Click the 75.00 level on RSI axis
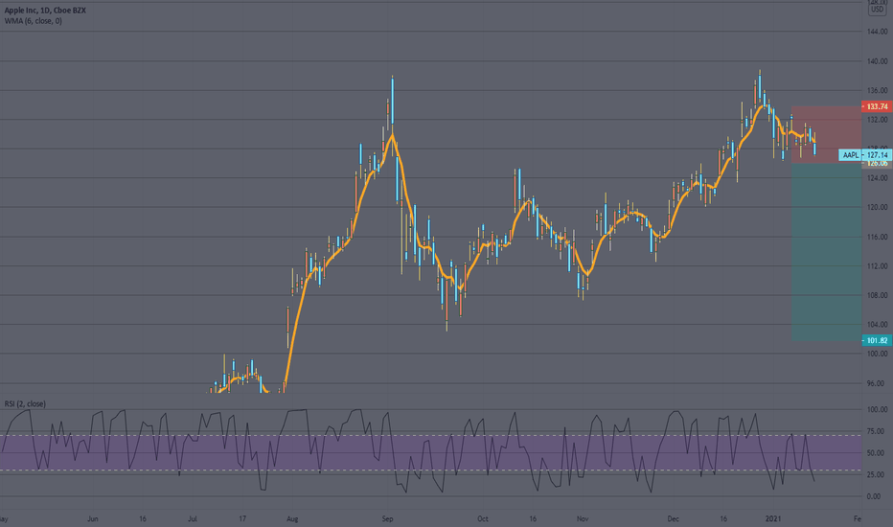Image resolution: width=893 pixels, height=527 pixels. 877,432
